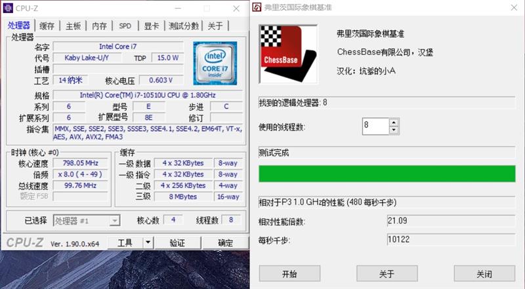Open the 处理器 #1 selection dropdown

click(87, 221)
